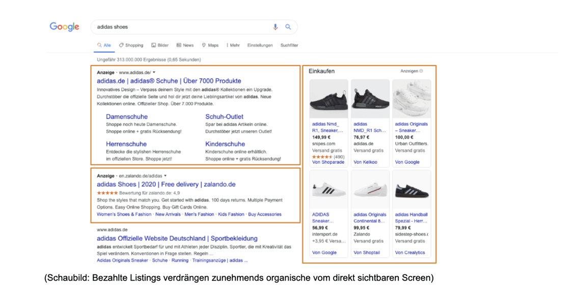Go to the Maps tab
The width and height of the screenshot is (577, 302).
tap(210, 45)
